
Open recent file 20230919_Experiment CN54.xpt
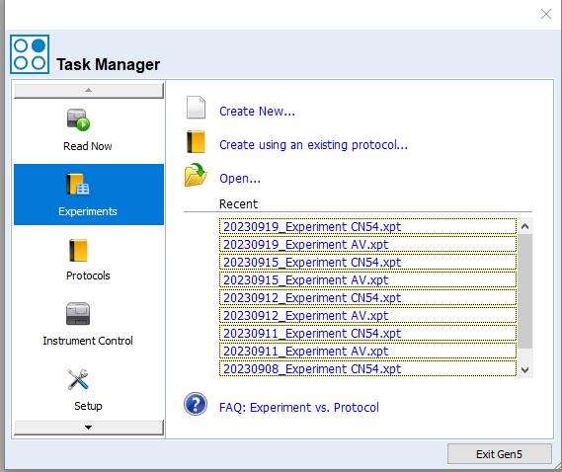coord(367,226)
